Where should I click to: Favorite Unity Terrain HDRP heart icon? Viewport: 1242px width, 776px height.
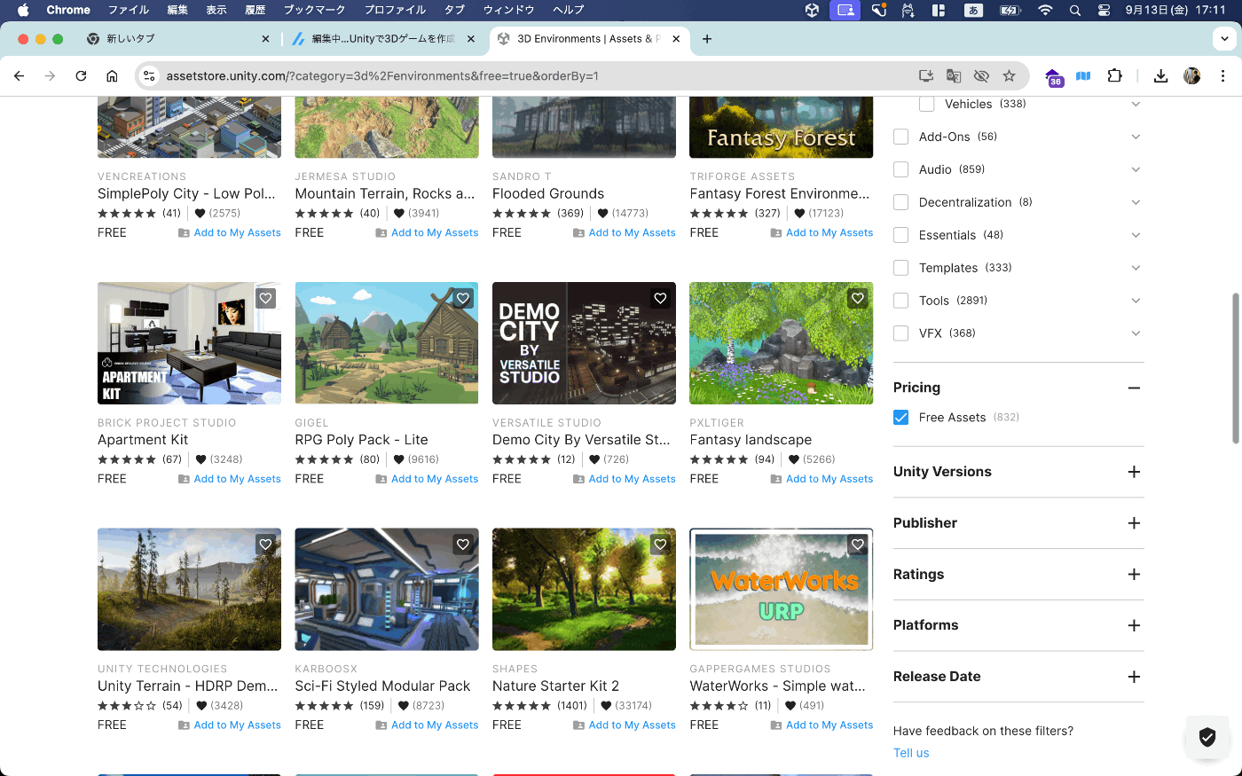265,545
